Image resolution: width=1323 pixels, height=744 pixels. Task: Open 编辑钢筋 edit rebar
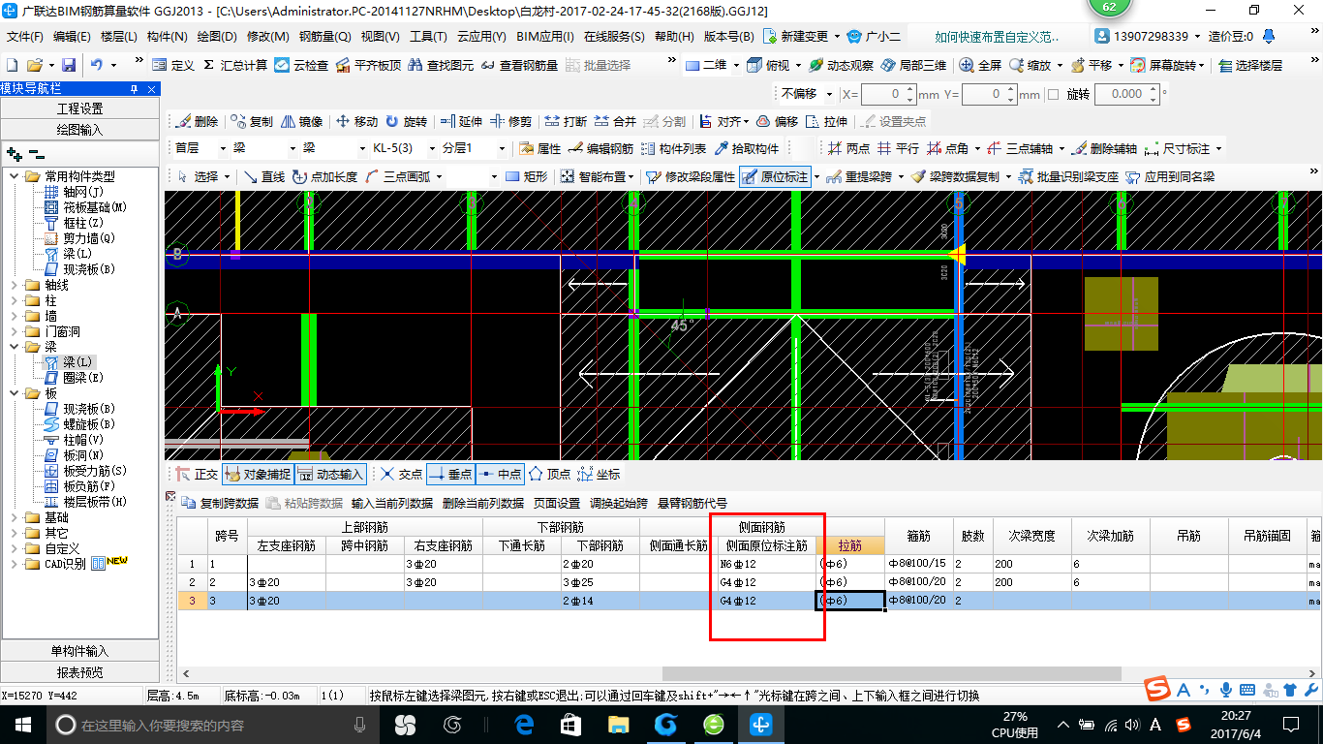coord(600,148)
